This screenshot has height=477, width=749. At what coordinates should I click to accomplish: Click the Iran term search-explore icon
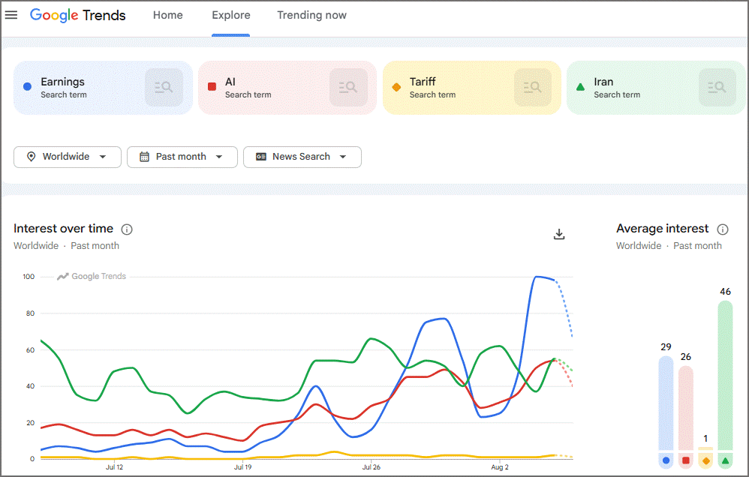[717, 88]
